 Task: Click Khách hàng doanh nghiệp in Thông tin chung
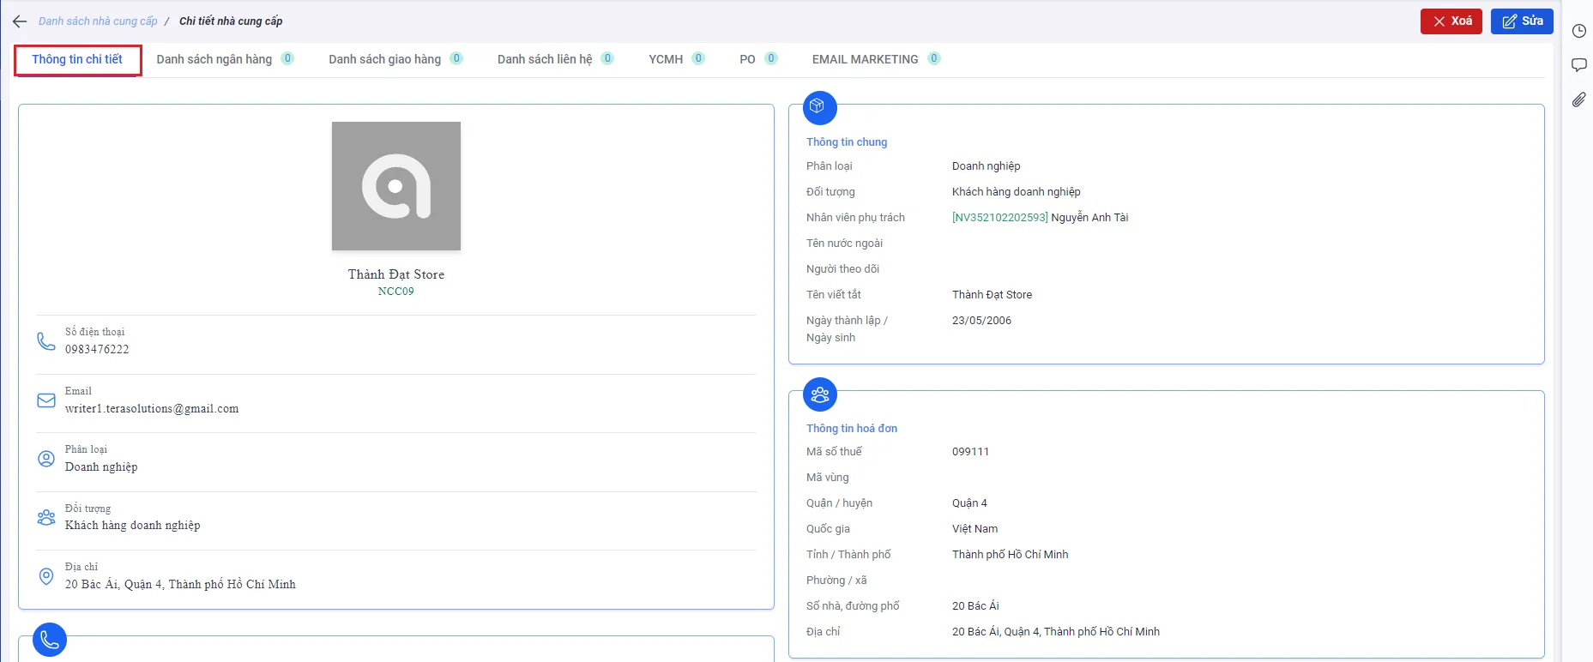coord(1017,192)
